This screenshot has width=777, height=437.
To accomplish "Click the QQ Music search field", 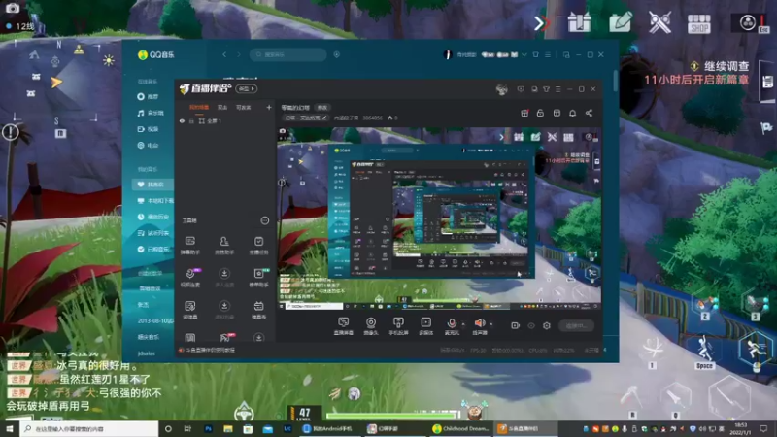I will pyautogui.click(x=288, y=54).
